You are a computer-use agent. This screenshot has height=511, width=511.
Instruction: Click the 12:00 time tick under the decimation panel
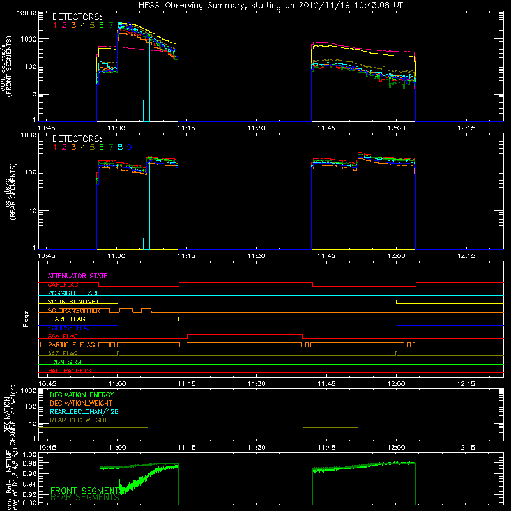pyautogui.click(x=396, y=448)
